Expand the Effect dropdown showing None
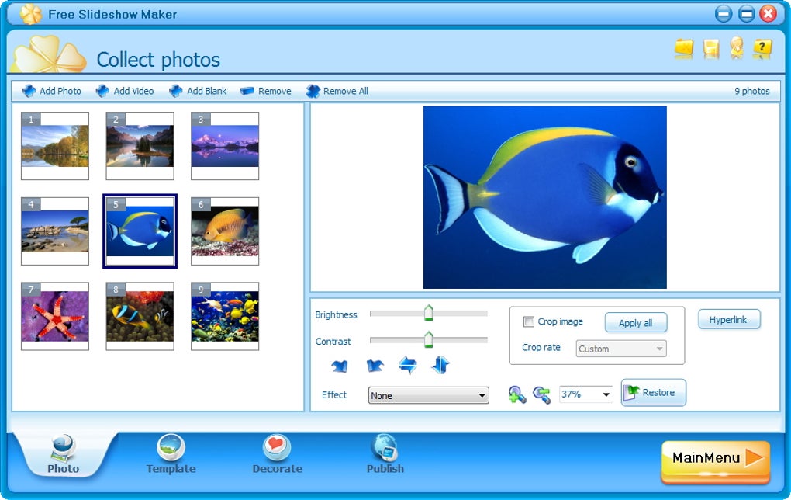This screenshot has height=500, width=791. [429, 395]
